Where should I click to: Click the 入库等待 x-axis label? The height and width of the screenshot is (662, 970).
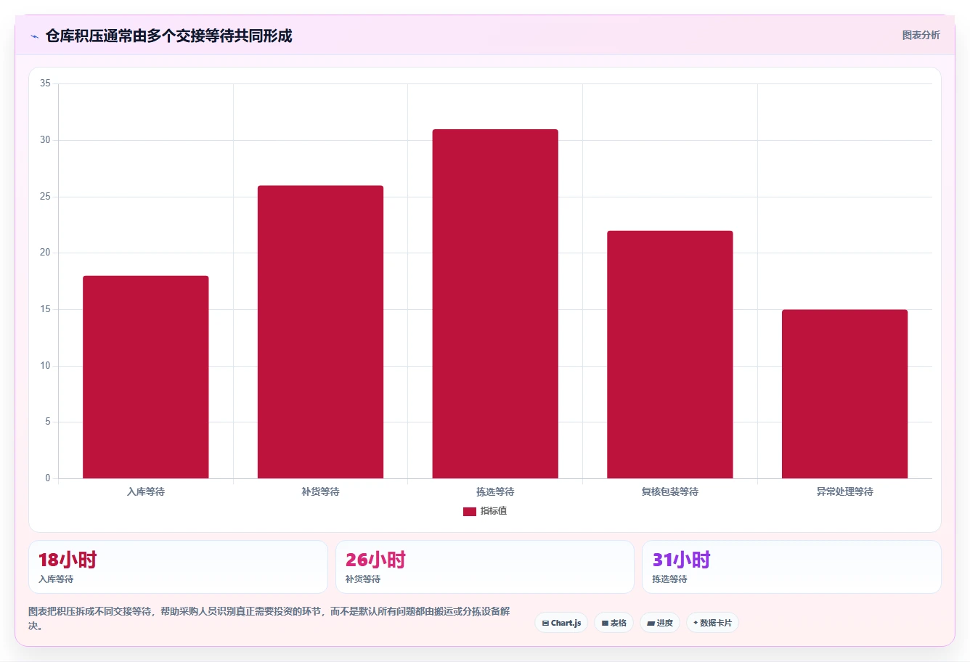[x=146, y=491]
